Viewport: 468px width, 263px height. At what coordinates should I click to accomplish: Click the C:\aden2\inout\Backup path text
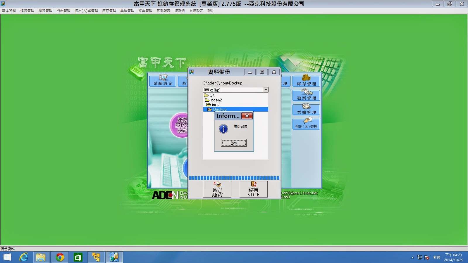[x=223, y=83]
